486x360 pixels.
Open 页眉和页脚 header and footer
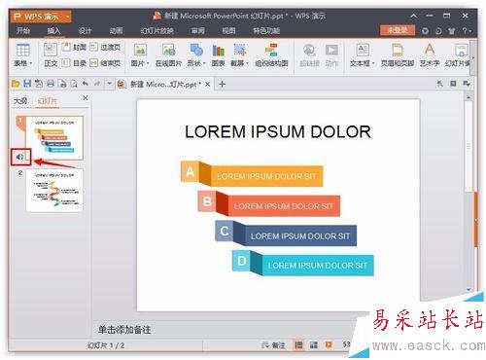coord(398,54)
